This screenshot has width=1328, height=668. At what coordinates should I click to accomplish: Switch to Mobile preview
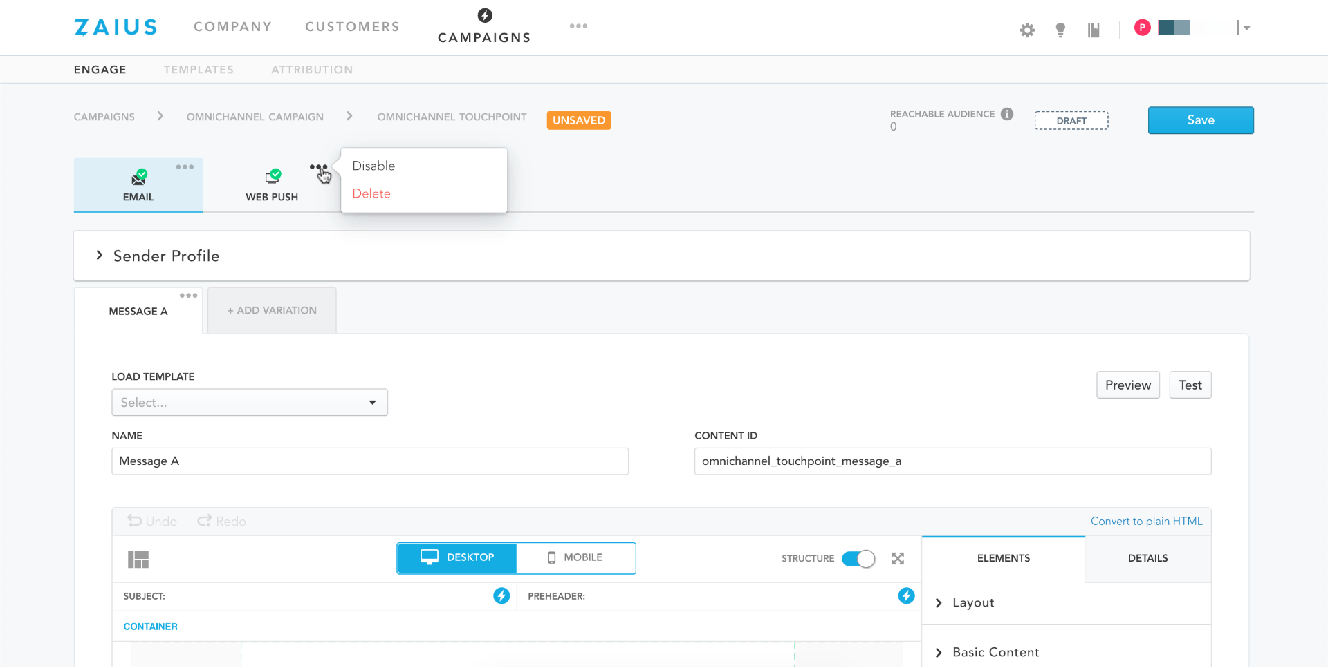(575, 558)
